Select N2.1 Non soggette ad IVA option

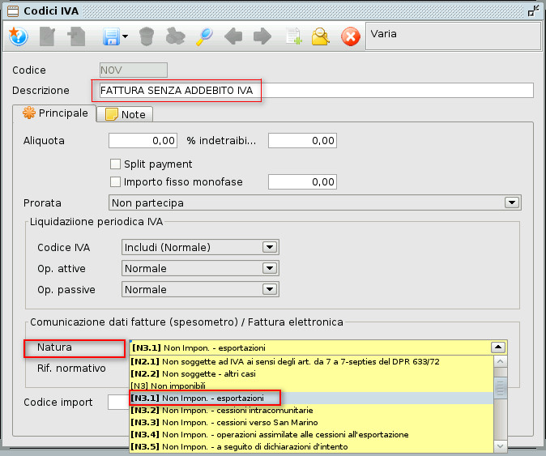(x=311, y=362)
